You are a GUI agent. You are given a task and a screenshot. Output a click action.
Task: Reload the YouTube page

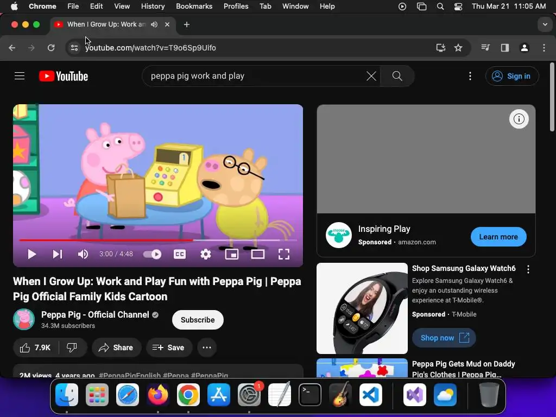point(51,48)
